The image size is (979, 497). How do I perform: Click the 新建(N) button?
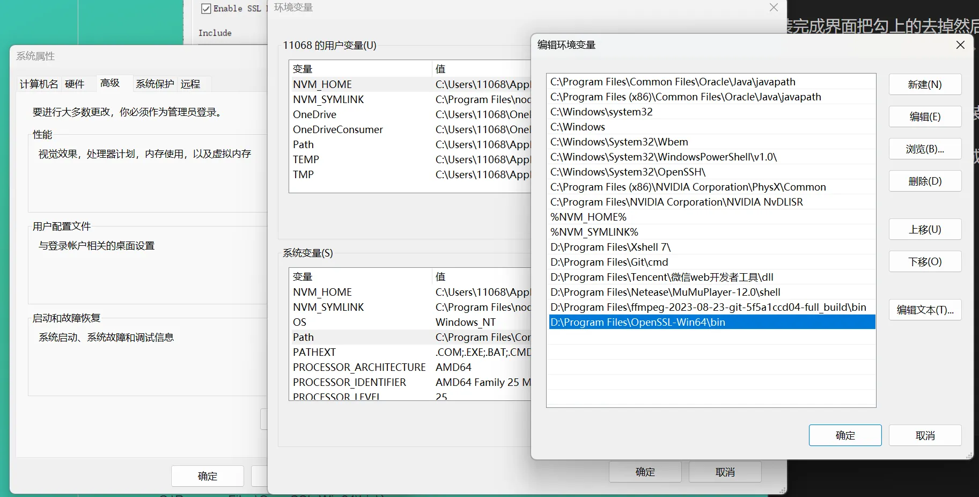924,85
